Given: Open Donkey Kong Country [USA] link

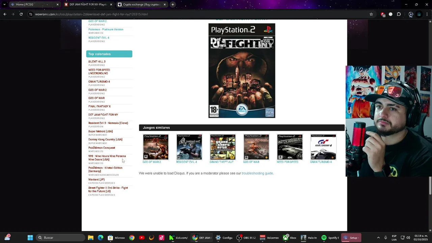Looking at the screenshot, I should [x=105, y=139].
